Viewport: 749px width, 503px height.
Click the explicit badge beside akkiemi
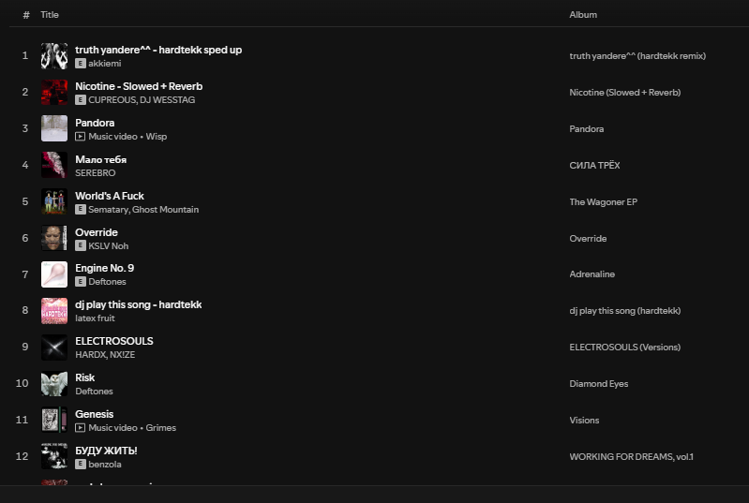[x=81, y=64]
